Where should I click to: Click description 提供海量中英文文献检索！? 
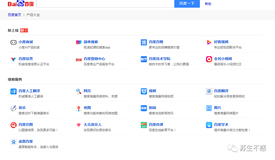[x=232, y=130]
